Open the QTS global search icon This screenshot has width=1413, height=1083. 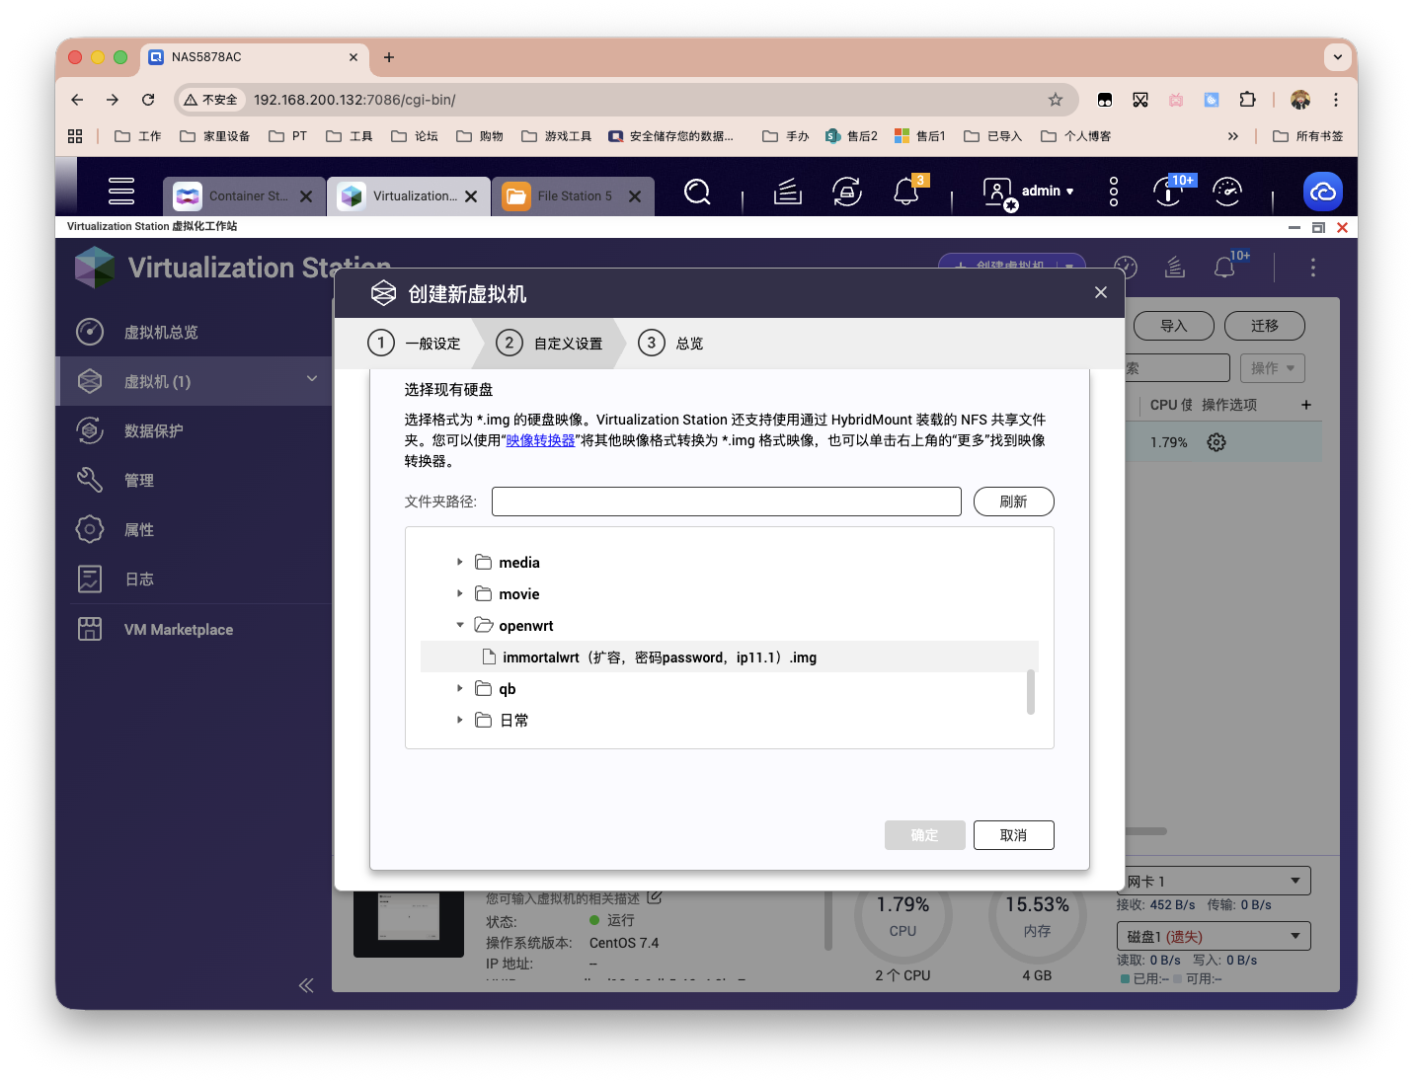(x=697, y=192)
